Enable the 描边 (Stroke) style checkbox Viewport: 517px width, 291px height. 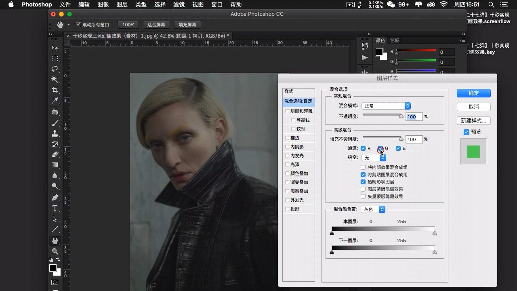click(287, 138)
